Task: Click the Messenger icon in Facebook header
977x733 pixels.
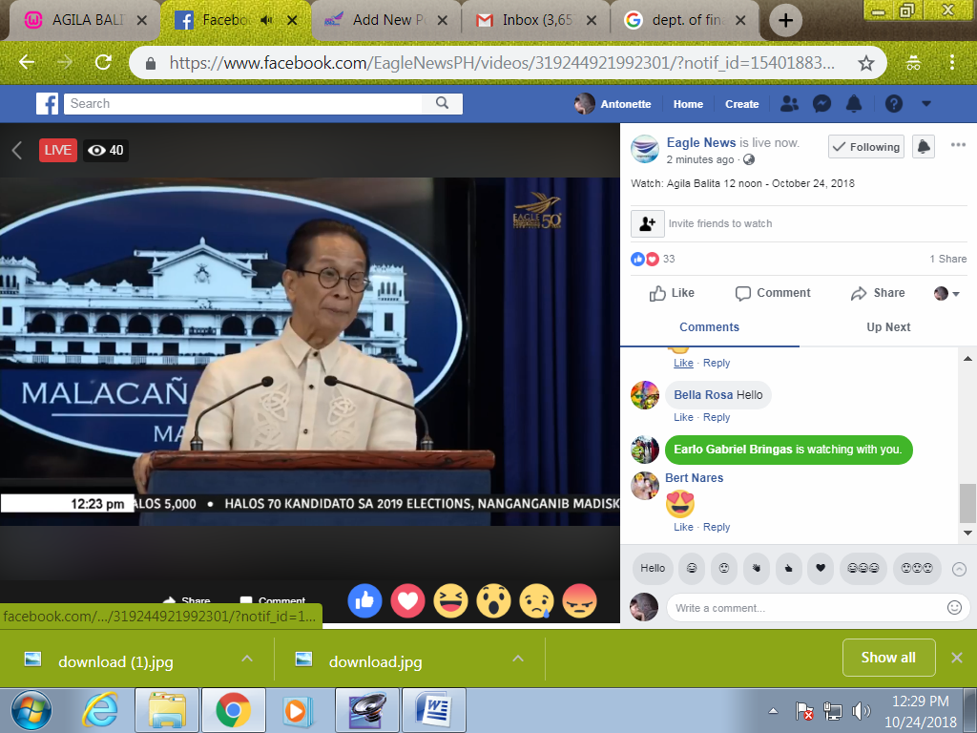Action: pos(821,104)
